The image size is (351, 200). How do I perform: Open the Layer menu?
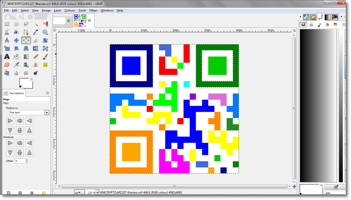tap(57, 10)
